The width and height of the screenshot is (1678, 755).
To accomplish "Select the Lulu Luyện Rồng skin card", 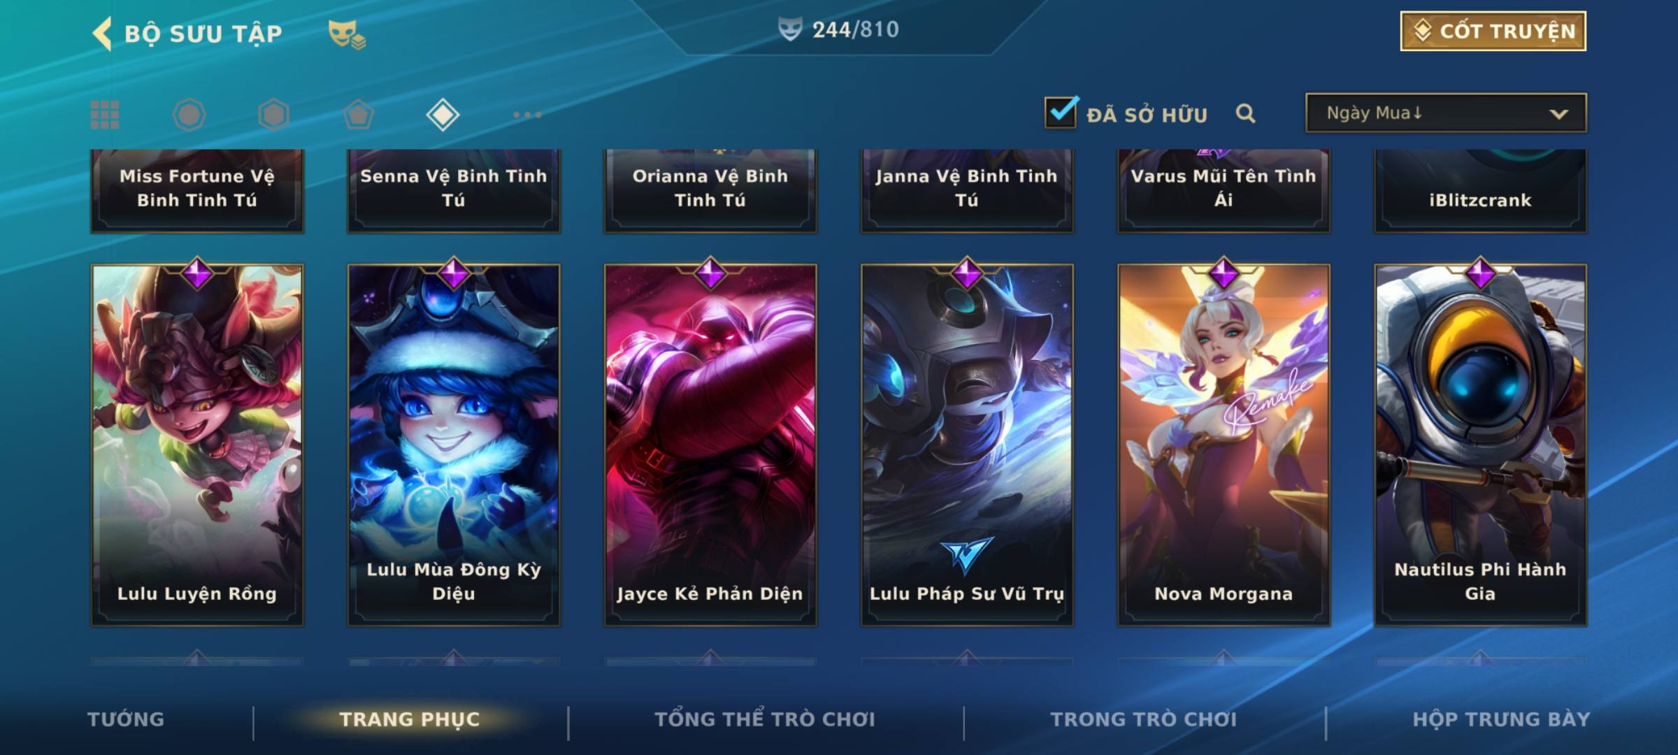I will tap(197, 445).
